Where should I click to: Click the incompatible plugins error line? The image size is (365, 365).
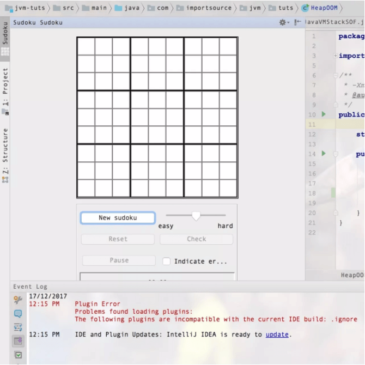click(x=216, y=319)
